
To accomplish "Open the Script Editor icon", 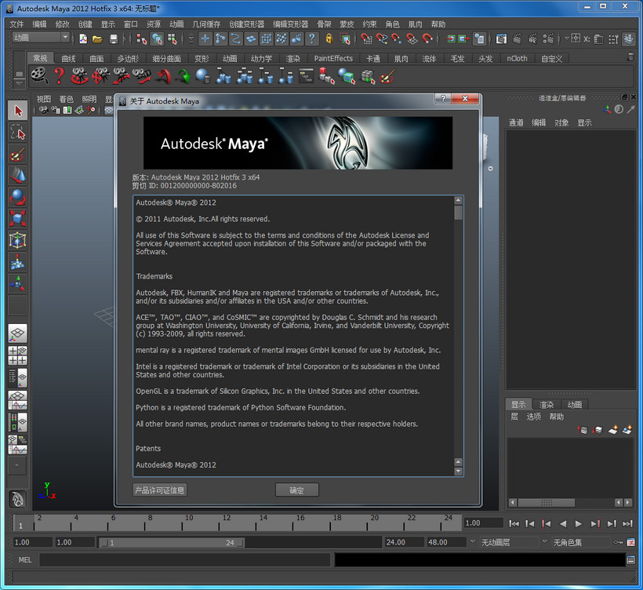I will tap(631, 559).
